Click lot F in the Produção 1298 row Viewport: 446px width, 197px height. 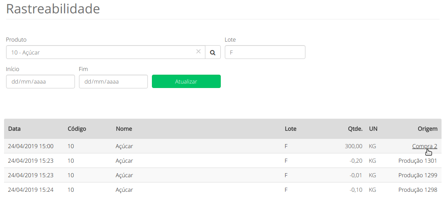click(x=286, y=190)
